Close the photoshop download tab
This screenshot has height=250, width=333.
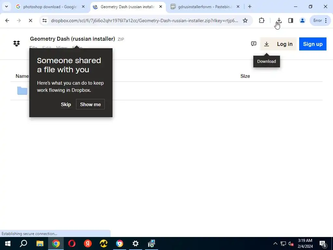point(83,7)
